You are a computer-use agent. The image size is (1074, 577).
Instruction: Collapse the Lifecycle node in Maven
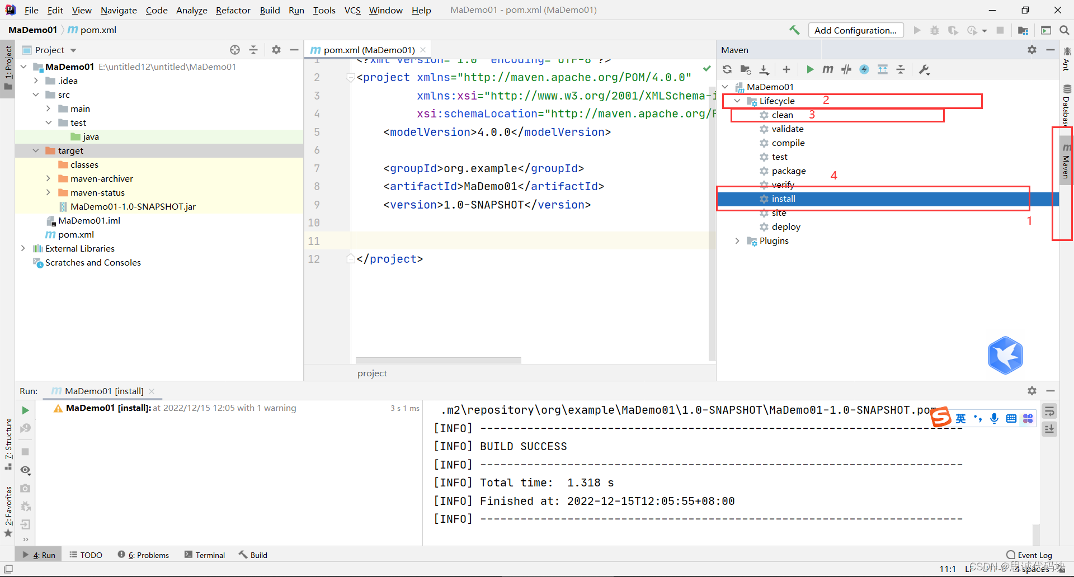click(737, 101)
